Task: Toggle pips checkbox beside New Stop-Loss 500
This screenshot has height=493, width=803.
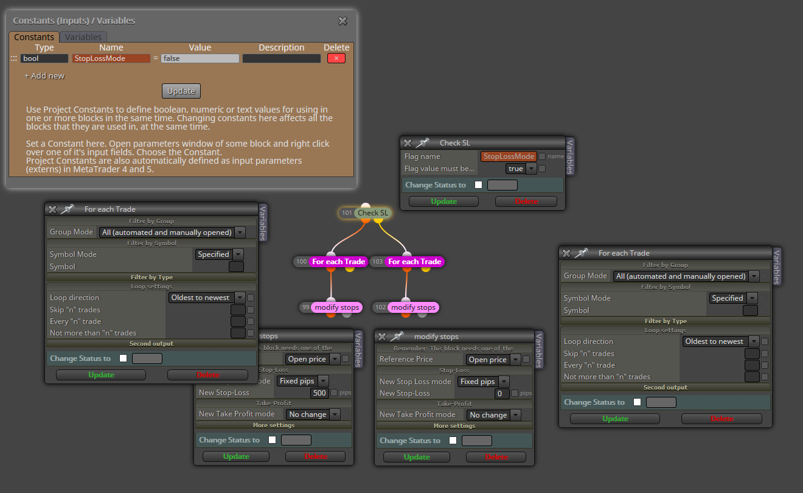Action: click(x=333, y=393)
